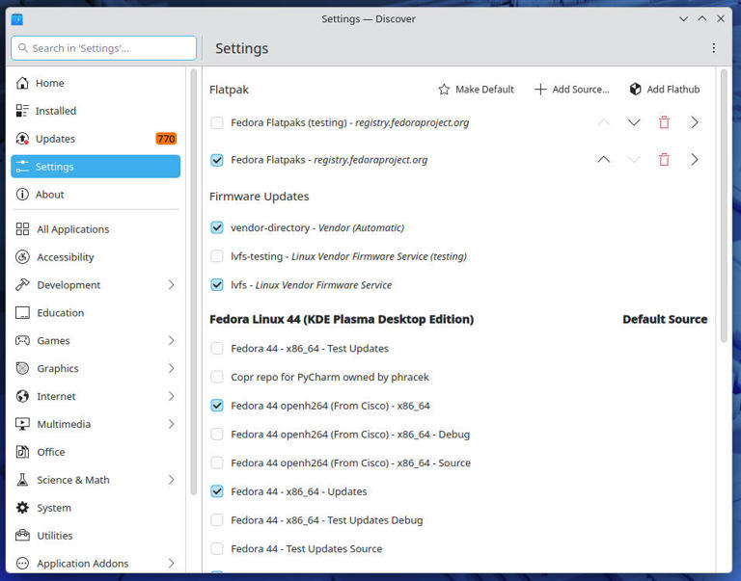
Task: Click the About info icon
Action: (x=22, y=195)
